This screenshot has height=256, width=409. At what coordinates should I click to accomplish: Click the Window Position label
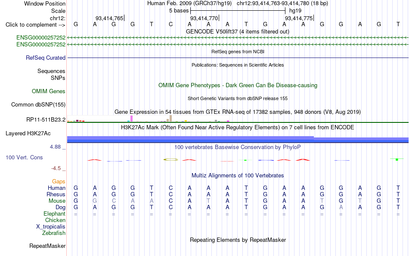tap(45, 3)
